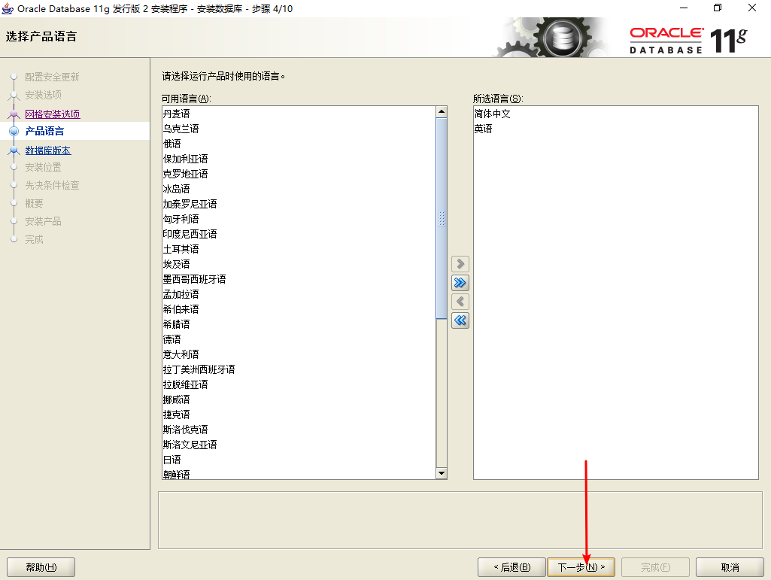Click the 取消 cancel button
771x580 pixels.
(730, 567)
